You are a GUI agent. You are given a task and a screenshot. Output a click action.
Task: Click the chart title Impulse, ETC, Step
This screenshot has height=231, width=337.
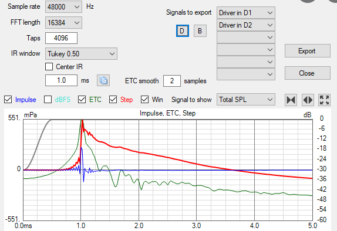pyautogui.click(x=168, y=113)
